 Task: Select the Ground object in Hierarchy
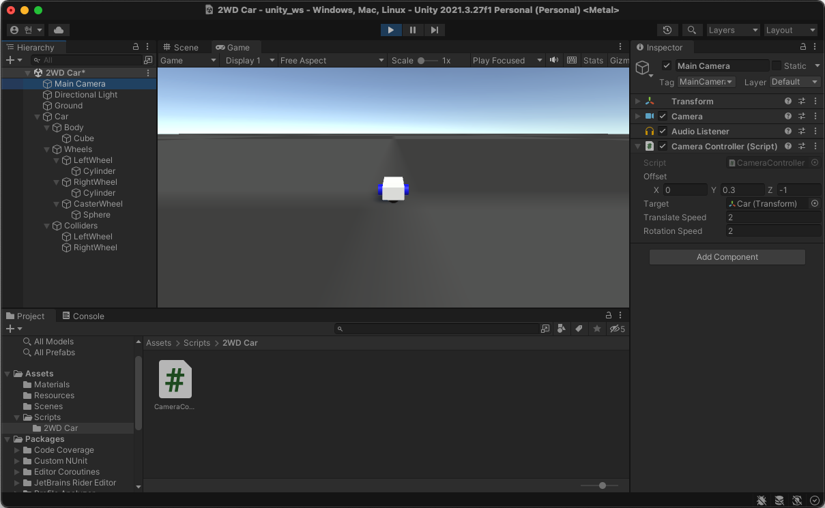coord(68,106)
